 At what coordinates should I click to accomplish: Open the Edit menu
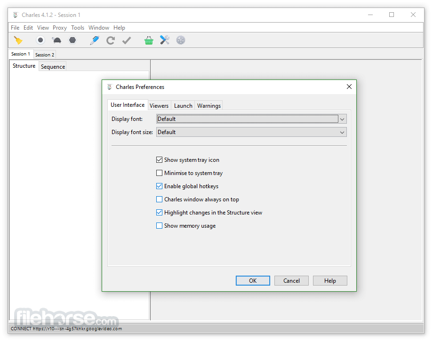pos(28,28)
